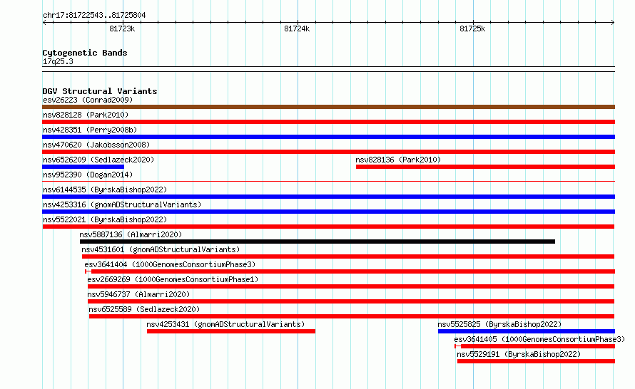Click the 81724k ruler position
The height and width of the screenshot is (389, 635).
pyautogui.click(x=297, y=28)
